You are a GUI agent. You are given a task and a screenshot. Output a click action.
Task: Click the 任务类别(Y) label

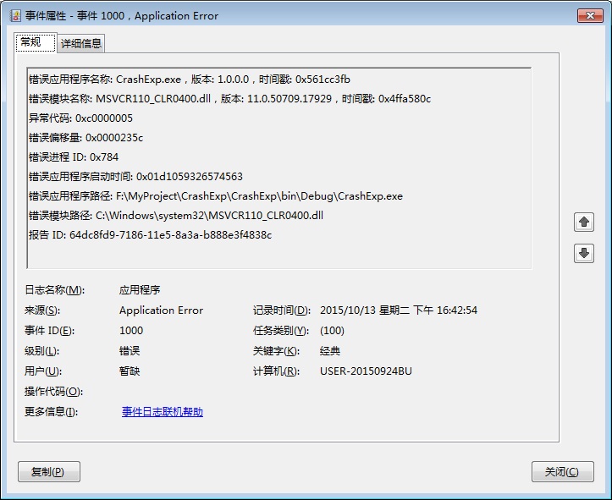click(281, 331)
